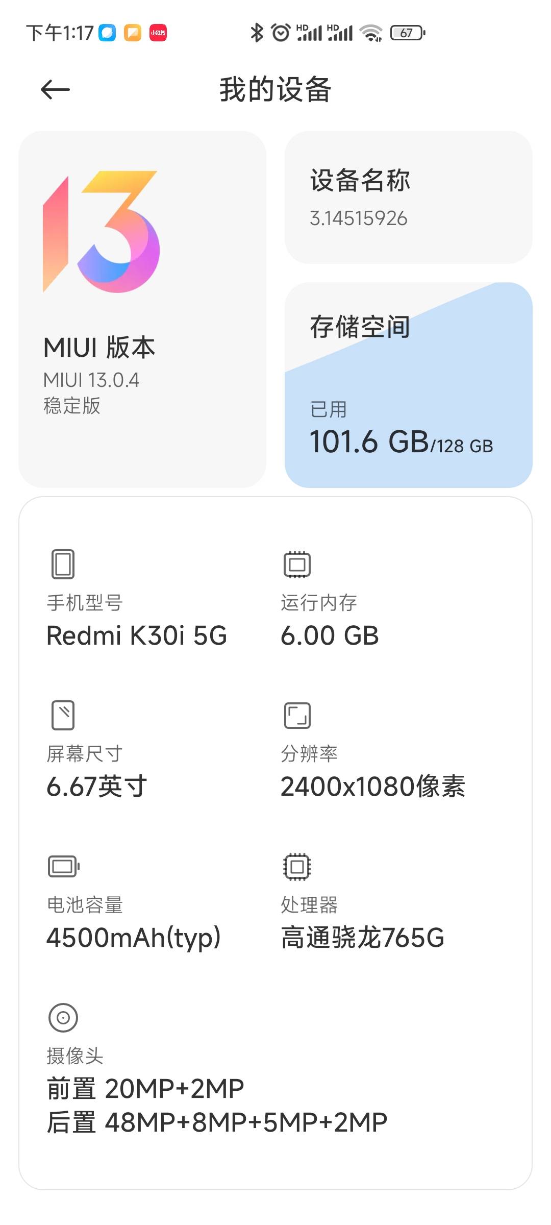Image resolution: width=551 pixels, height=1225 pixels.
Task: Open the 存储空间 storage card
Action: (408, 385)
